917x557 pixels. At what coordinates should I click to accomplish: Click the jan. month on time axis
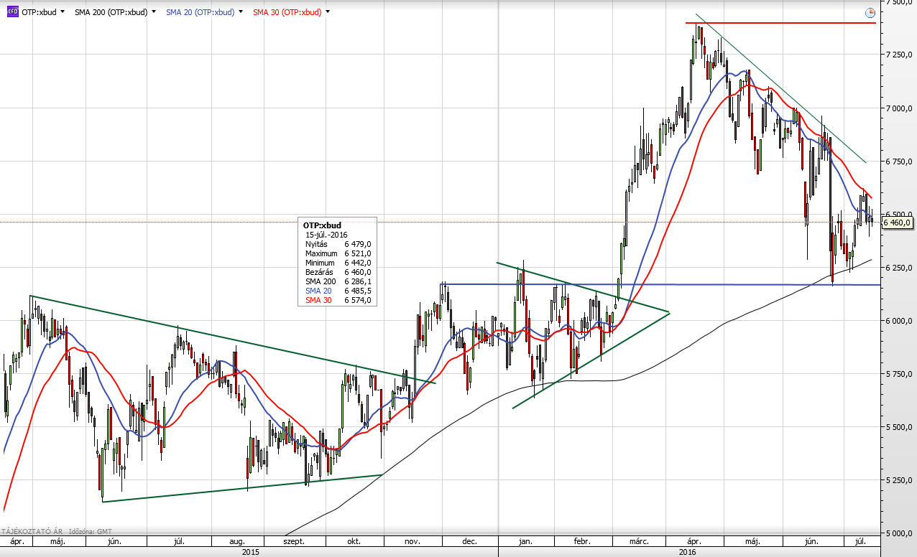(525, 541)
